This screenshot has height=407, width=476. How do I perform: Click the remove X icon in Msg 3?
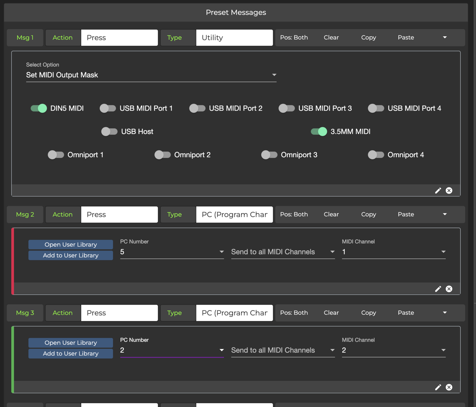449,387
